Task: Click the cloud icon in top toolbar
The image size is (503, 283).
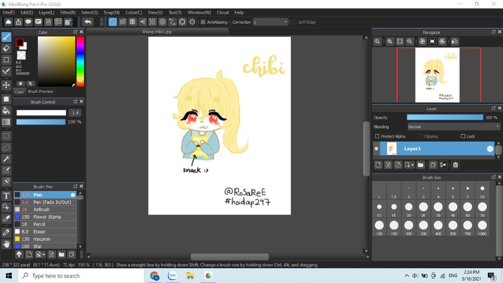Action: [x=8, y=22]
